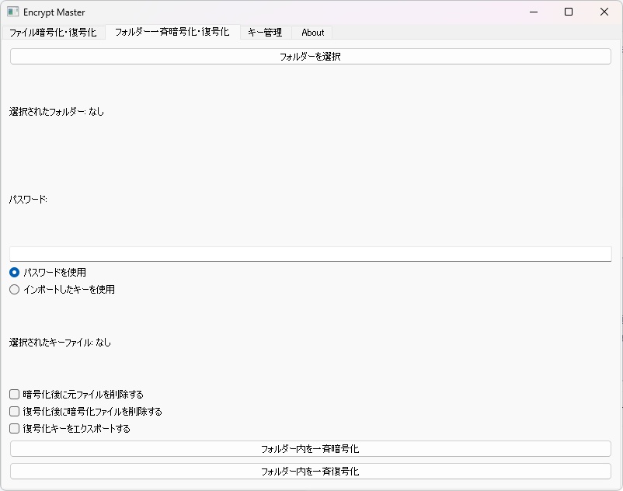Click the 選択されたフォルダー status label
Screen dimensions: 623x491
(x=57, y=112)
